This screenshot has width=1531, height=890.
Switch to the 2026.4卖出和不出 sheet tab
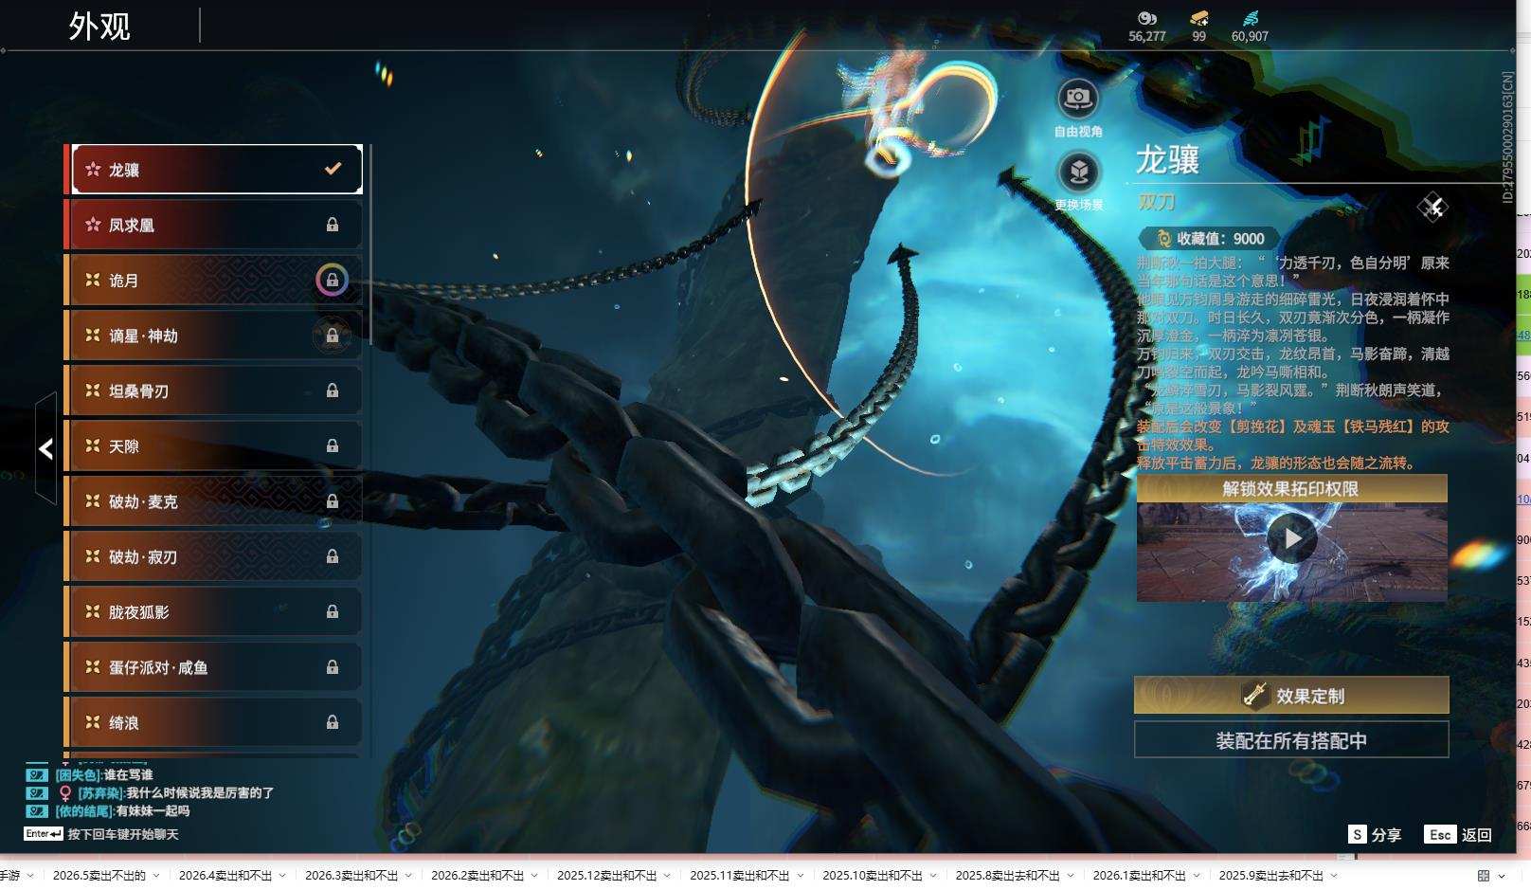point(225,876)
